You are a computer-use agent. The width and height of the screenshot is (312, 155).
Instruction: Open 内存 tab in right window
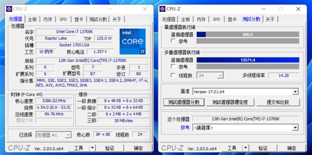(201, 19)
